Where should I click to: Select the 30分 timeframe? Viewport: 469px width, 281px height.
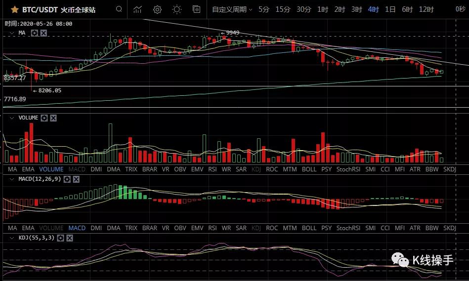304,9
